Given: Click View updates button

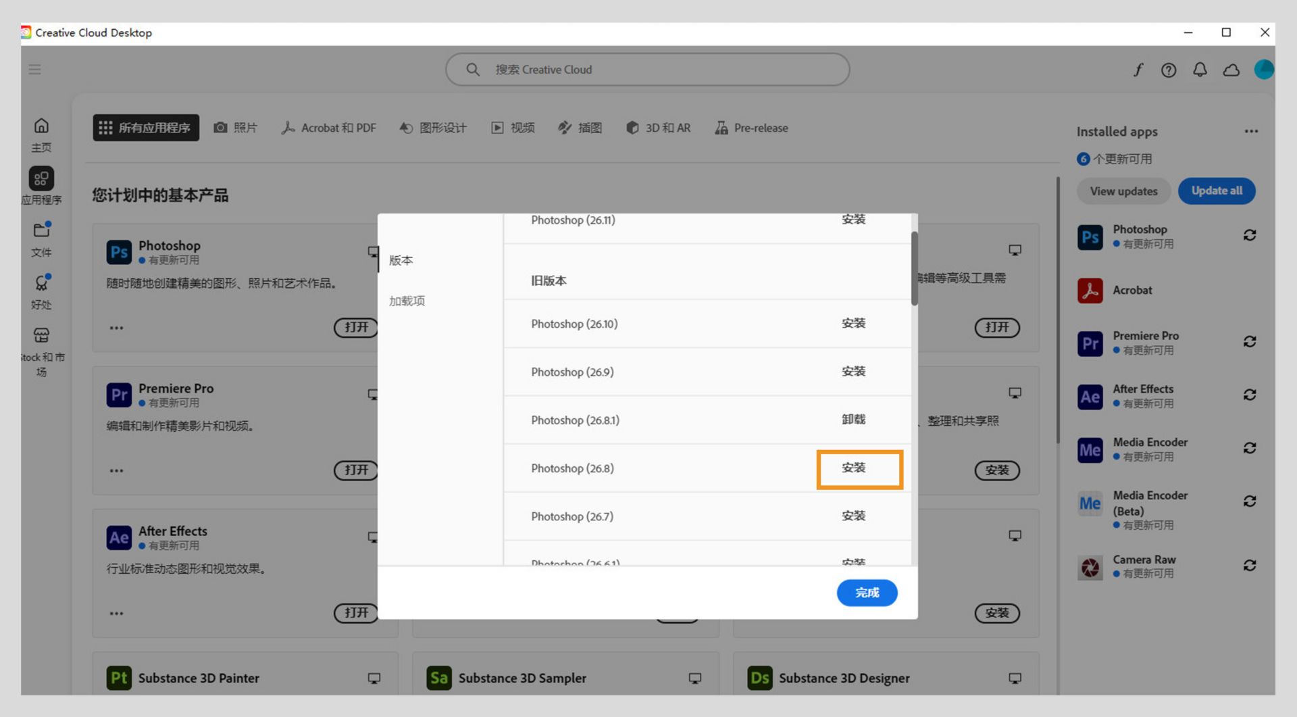Looking at the screenshot, I should pyautogui.click(x=1123, y=191).
